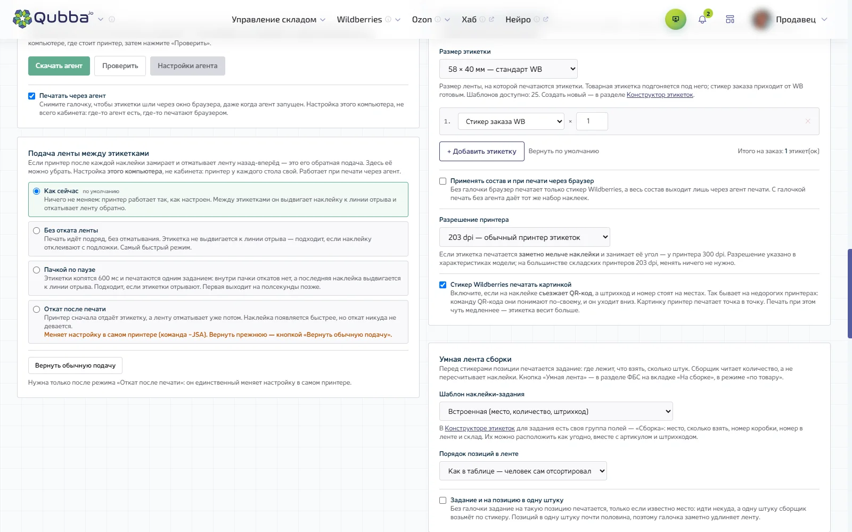Choose the Откат после печати option

point(37,309)
